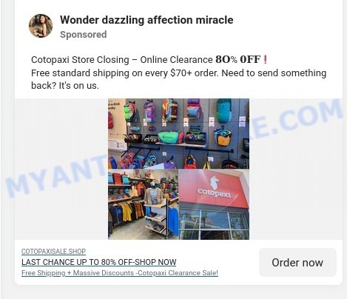347x299 pixels.
Task: Click "Cotopaxi Store Closing – Online Clearance" text
Action: pyautogui.click(x=122, y=60)
